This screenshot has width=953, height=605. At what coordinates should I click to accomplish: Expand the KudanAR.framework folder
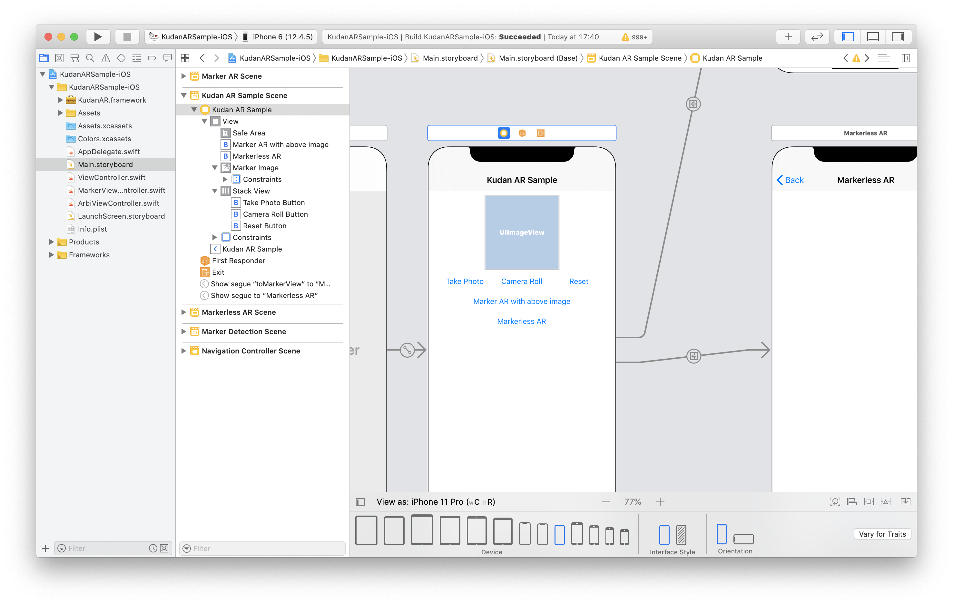[60, 100]
